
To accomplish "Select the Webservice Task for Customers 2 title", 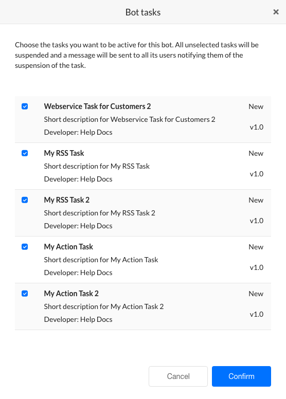I will tap(97, 106).
